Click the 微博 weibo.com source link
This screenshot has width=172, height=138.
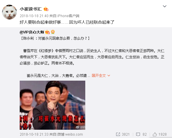[x=70, y=134]
